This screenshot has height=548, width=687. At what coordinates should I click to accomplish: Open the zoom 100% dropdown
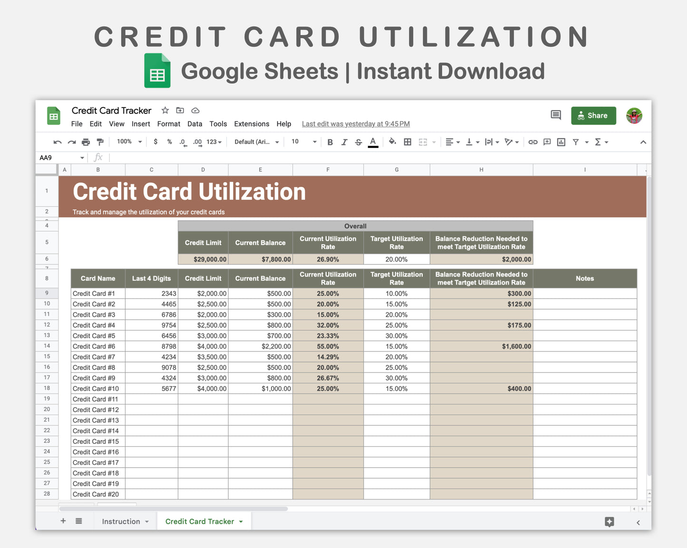pyautogui.click(x=129, y=142)
